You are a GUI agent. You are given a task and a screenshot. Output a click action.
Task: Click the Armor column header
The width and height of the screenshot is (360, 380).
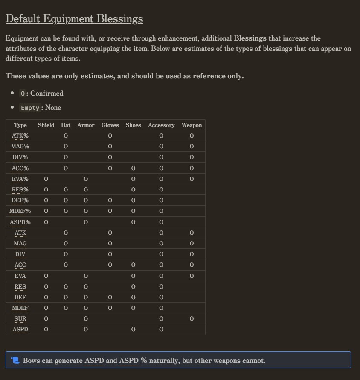[86, 125]
